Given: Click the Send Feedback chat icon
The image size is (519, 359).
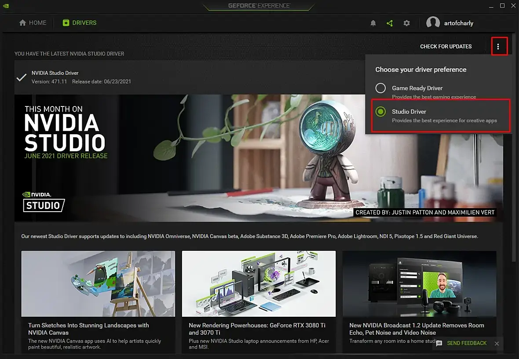Looking at the screenshot, I should 439,343.
